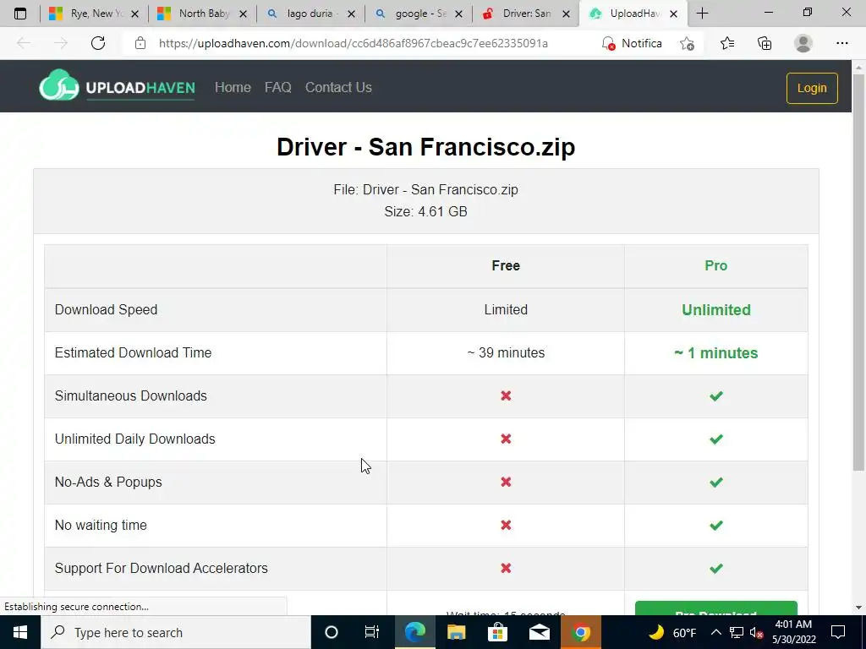Close the North Baby tab
The image size is (866, 649).
click(243, 14)
